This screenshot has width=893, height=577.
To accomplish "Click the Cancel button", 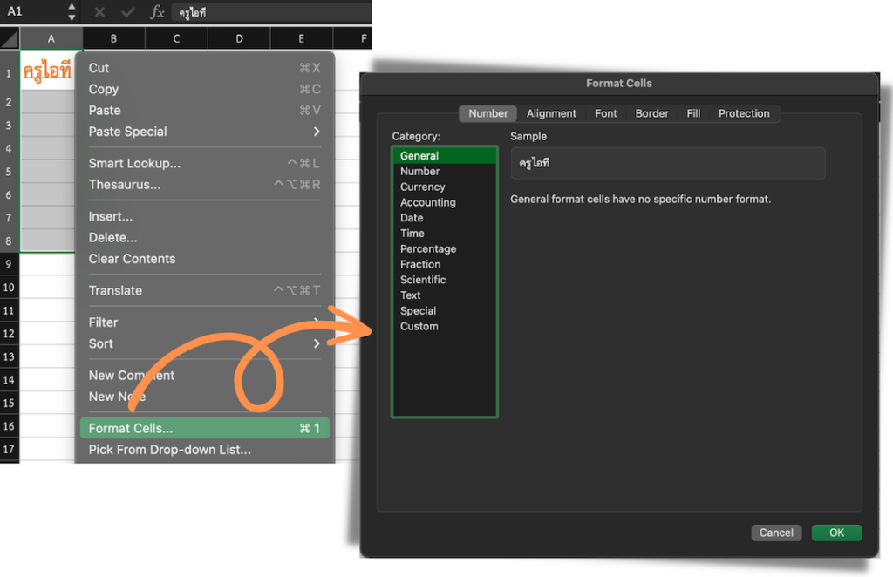I will (775, 533).
